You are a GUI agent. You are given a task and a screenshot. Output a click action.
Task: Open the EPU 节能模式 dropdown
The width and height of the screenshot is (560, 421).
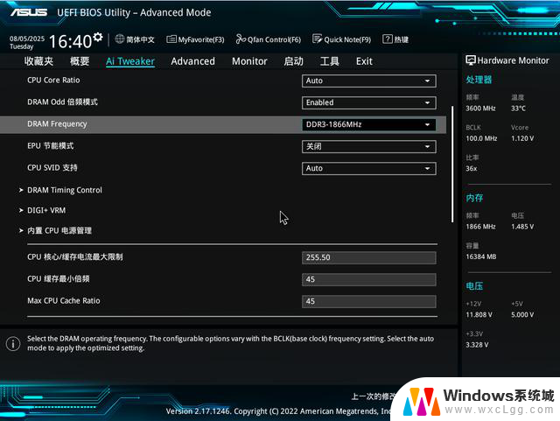369,146
